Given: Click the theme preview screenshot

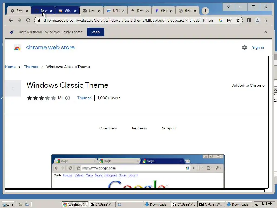Looking at the screenshot, I should pyautogui.click(x=138, y=171).
